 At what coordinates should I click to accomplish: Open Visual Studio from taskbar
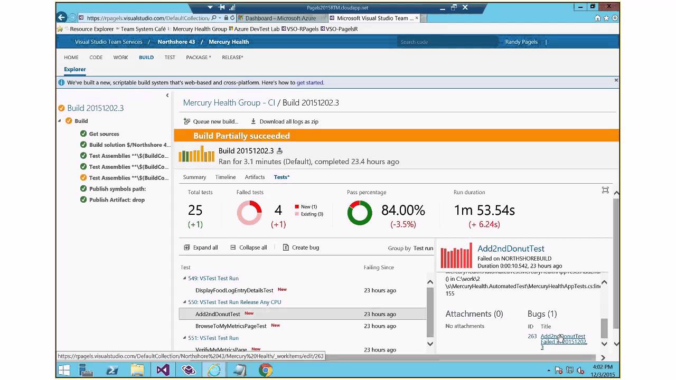pyautogui.click(x=163, y=370)
